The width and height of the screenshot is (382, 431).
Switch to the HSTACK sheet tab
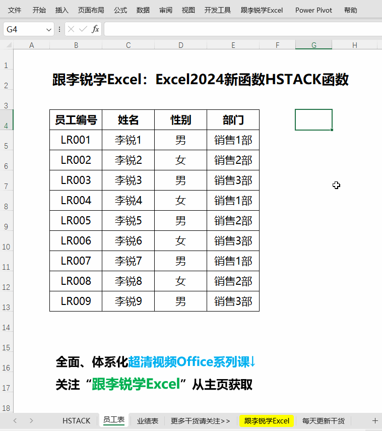pos(76,421)
